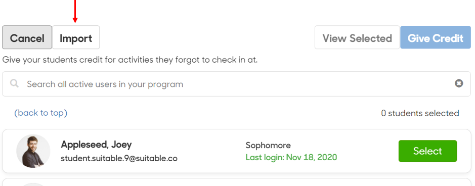Click the Give Credit button
The height and width of the screenshot is (186, 475).
coord(436,37)
